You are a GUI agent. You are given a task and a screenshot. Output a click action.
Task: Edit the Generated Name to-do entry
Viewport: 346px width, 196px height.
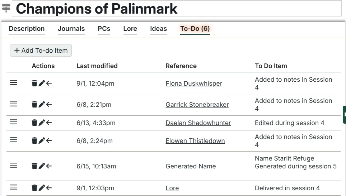pyautogui.click(x=42, y=166)
